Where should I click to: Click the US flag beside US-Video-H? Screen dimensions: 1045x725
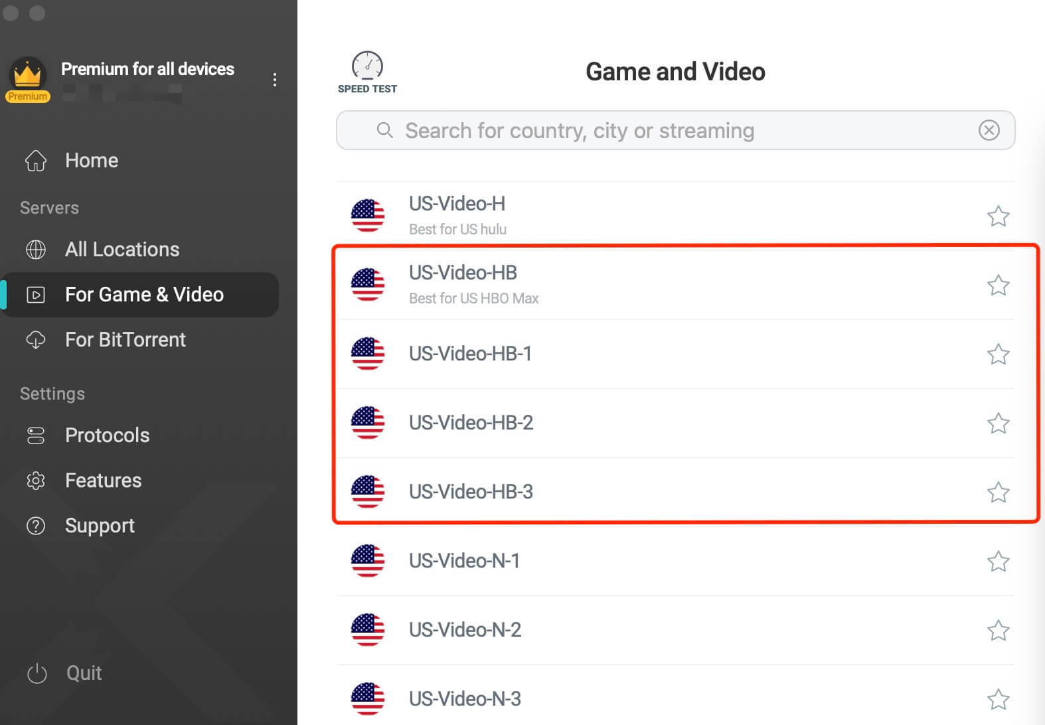[368, 216]
